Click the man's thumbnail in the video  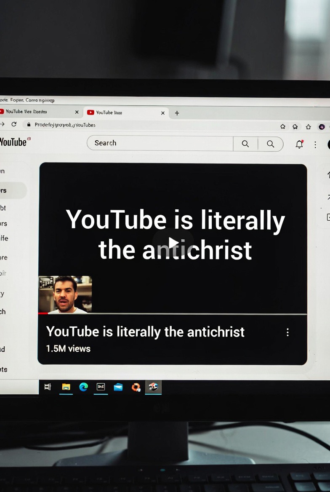click(65, 294)
